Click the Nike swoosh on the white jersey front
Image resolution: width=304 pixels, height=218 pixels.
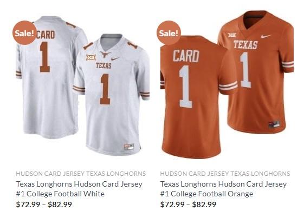coord(115,58)
